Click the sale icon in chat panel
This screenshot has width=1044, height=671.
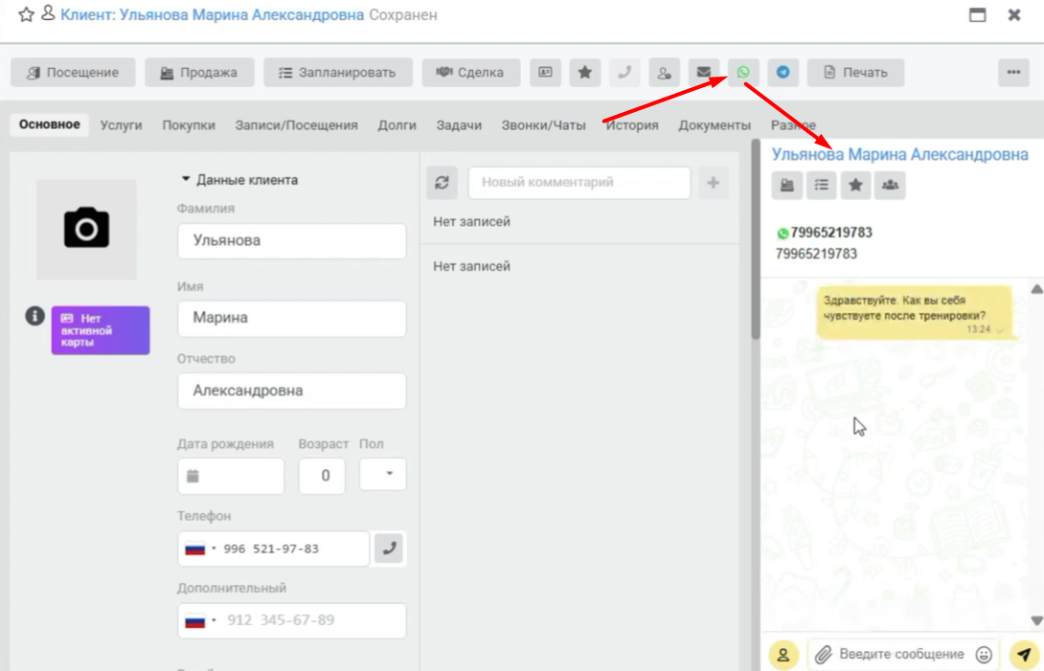pyautogui.click(x=787, y=185)
